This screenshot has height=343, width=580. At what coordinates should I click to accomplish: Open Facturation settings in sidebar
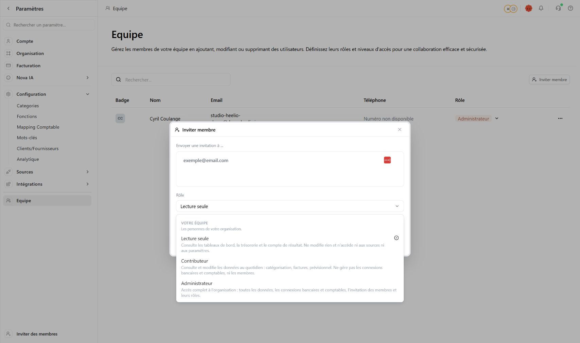(x=47, y=66)
